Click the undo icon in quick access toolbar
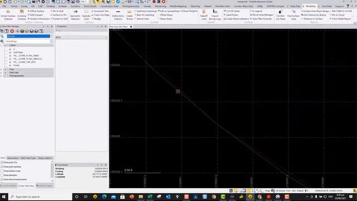The height and width of the screenshot is (201, 357). pos(5,2)
